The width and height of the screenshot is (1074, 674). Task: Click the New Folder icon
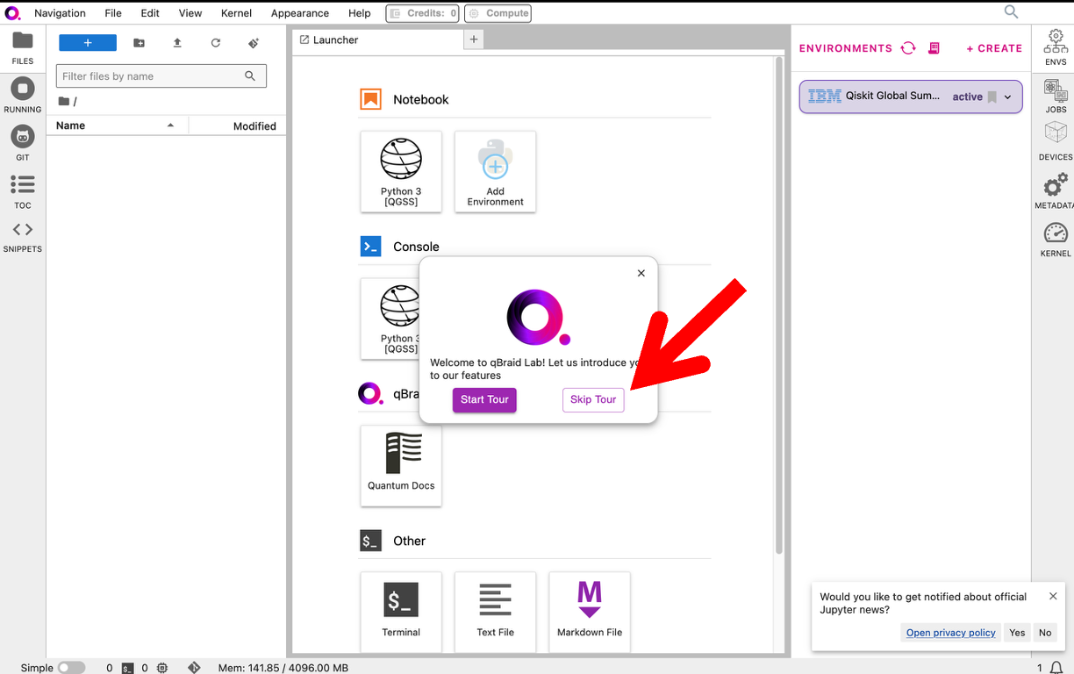coord(139,43)
